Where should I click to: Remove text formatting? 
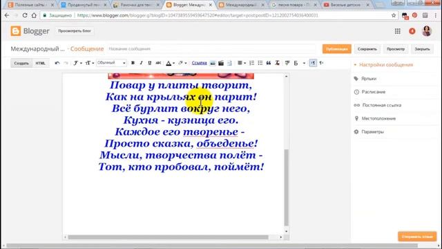click(x=278, y=63)
